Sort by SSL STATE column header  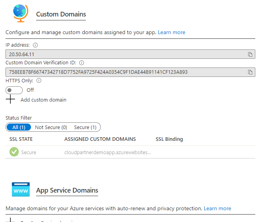pyautogui.click(x=21, y=139)
